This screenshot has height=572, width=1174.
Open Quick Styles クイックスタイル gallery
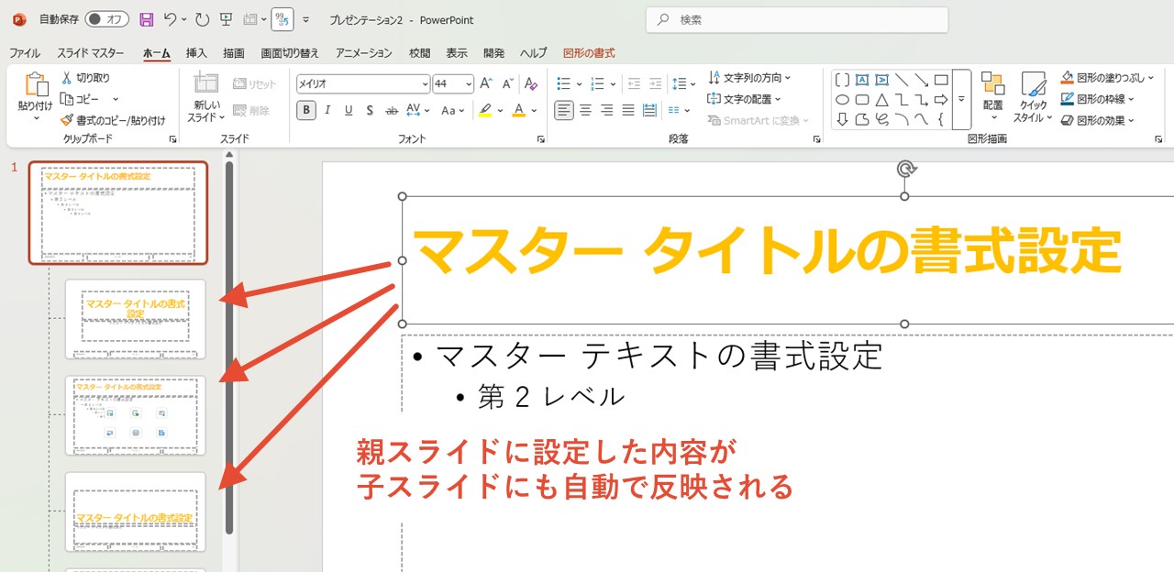[x=1034, y=97]
